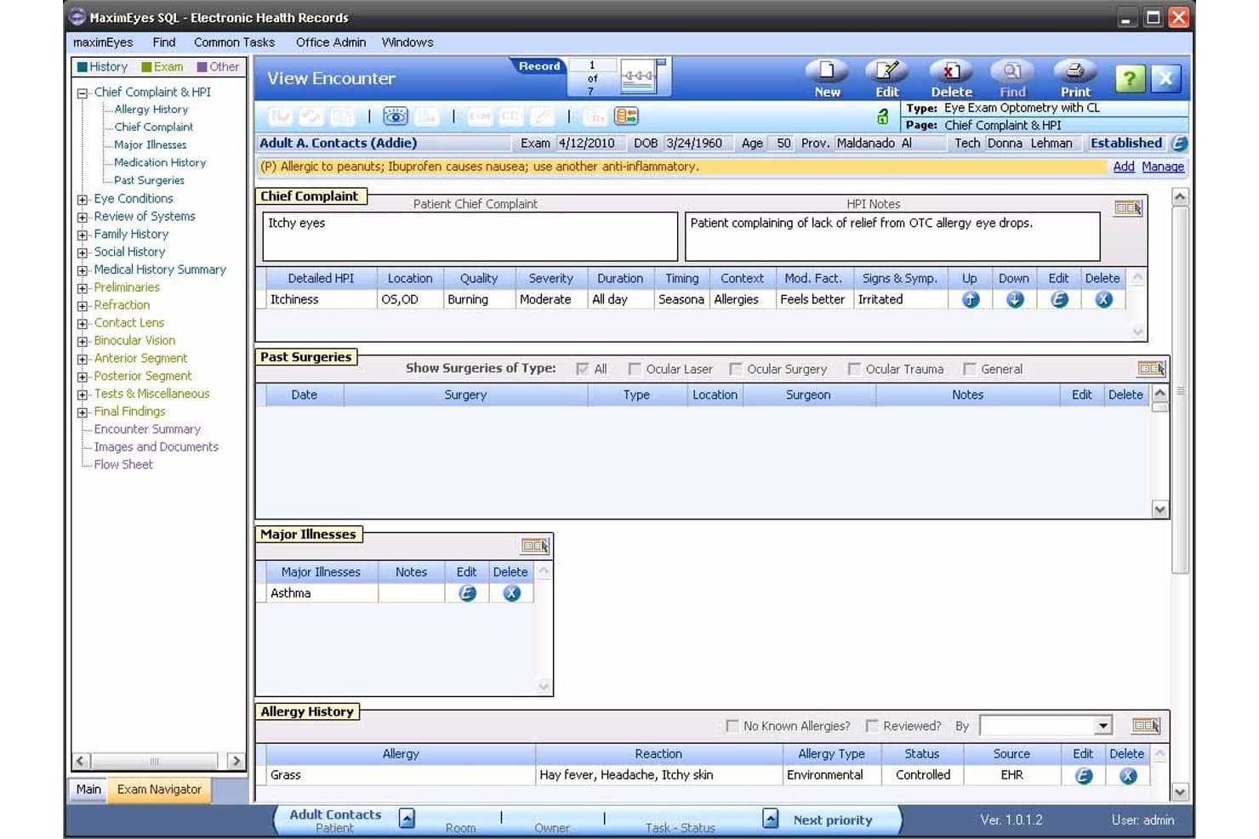Delete the Asthma illness entry
This screenshot has height=839, width=1259.
click(x=511, y=593)
